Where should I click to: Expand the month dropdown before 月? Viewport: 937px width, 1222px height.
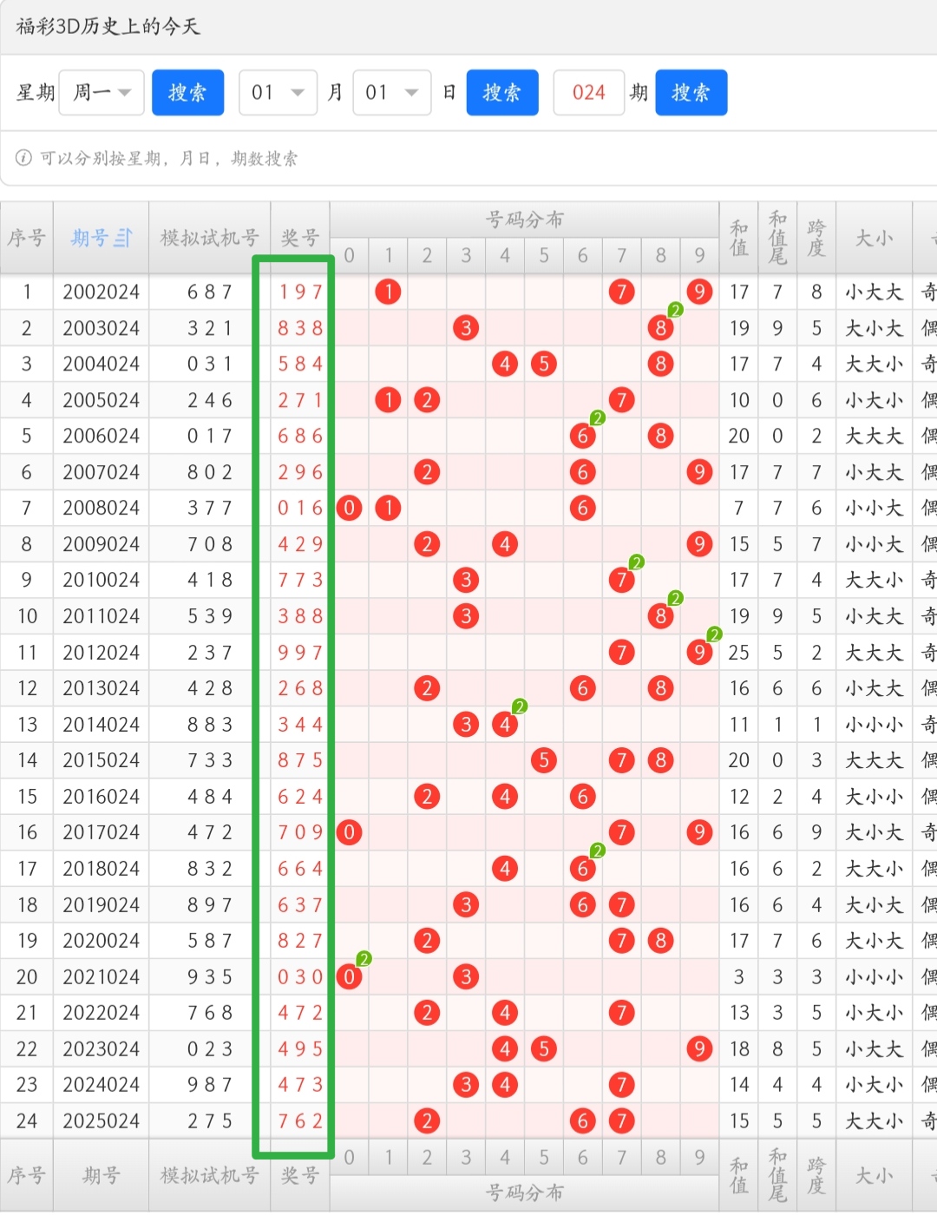[278, 93]
